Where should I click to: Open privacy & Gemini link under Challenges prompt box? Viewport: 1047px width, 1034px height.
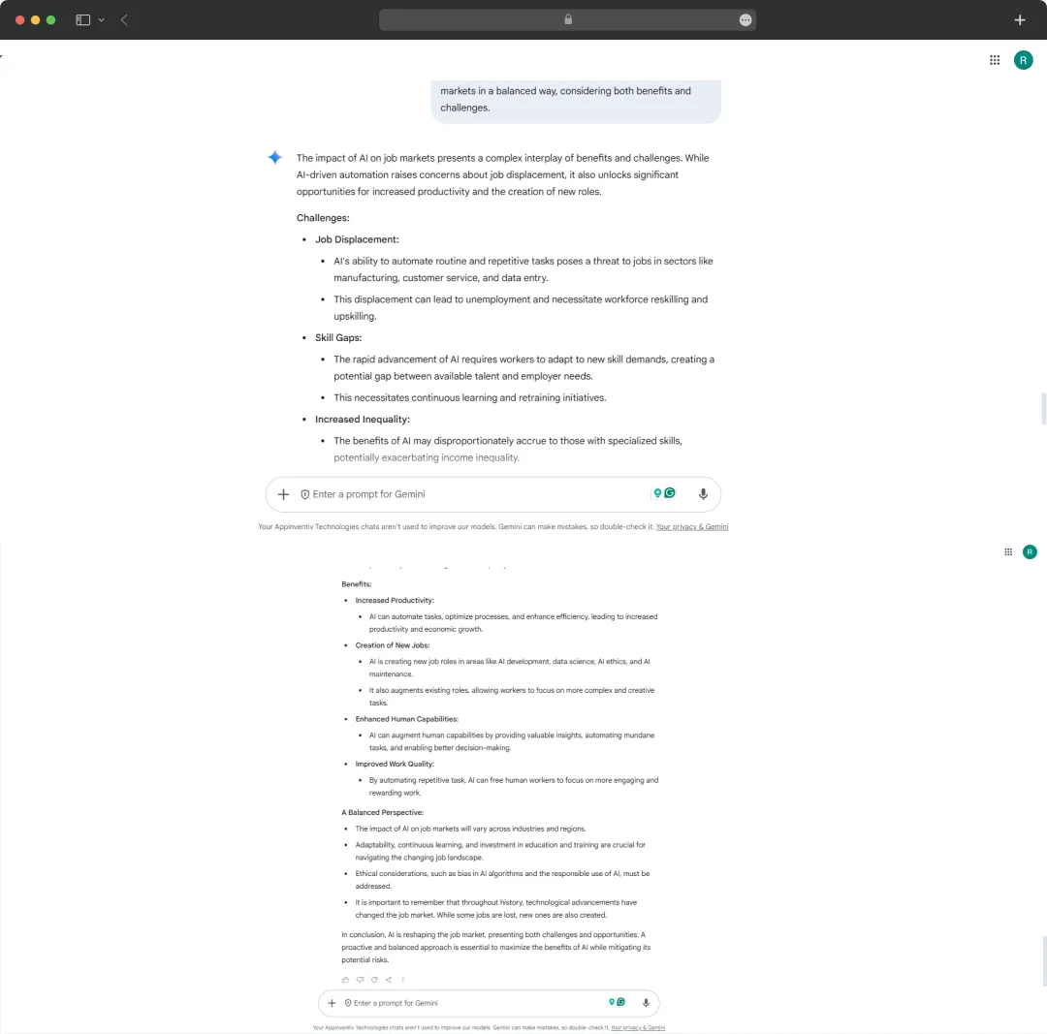692,526
